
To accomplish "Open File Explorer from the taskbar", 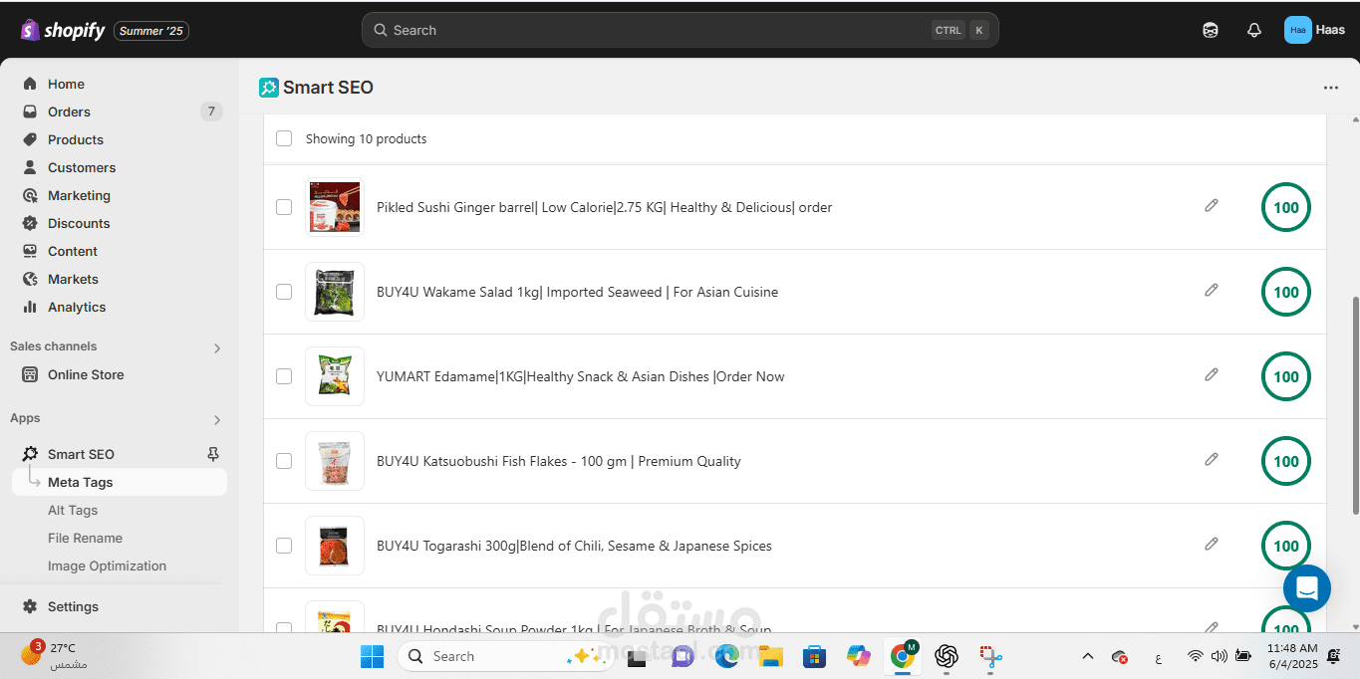I will click(770, 656).
